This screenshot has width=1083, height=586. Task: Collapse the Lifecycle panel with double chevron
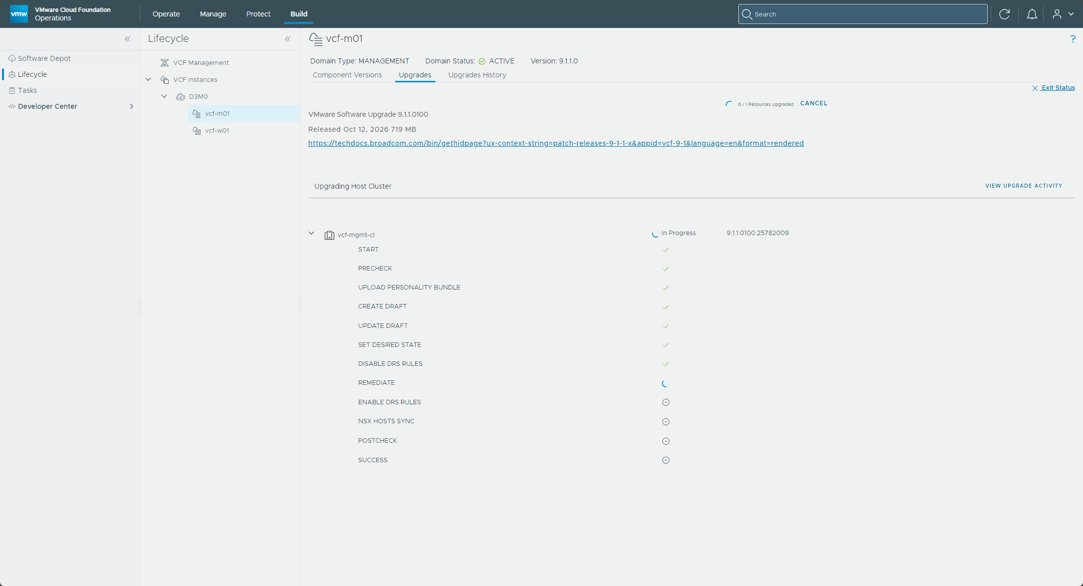pos(288,39)
